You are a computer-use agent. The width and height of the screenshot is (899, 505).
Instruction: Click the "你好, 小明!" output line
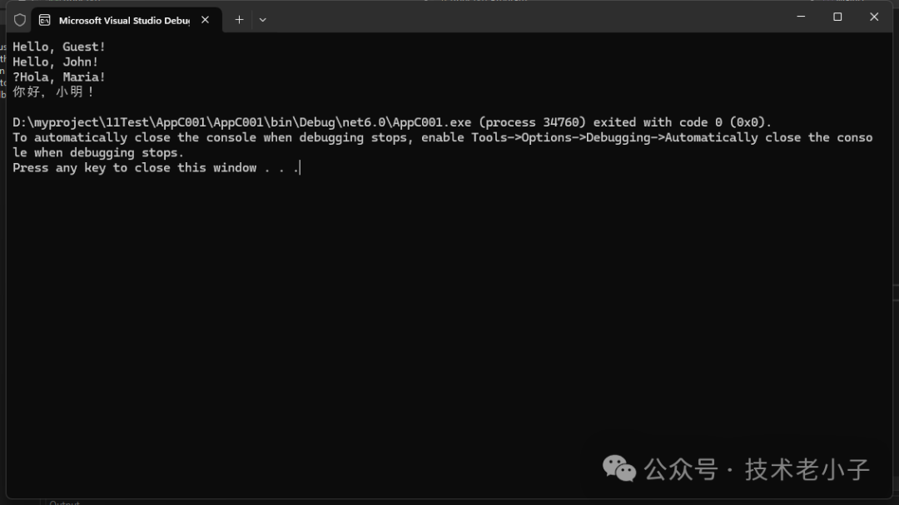click(53, 92)
